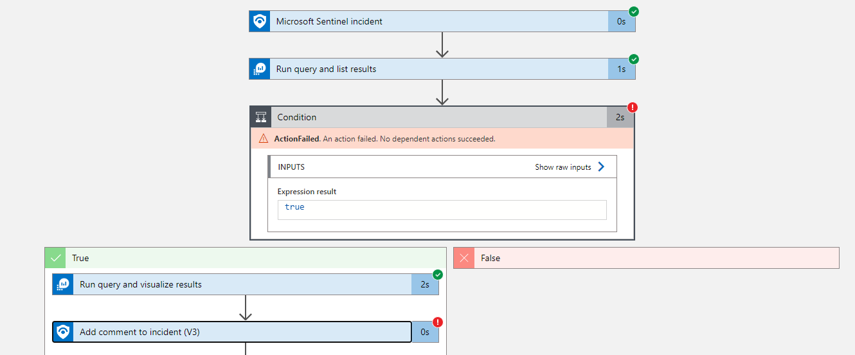Click the 1s duration on Run query and list results
Screen dimensions: 855x355
[x=622, y=69]
